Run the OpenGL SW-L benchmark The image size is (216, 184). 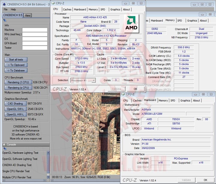tap(16, 109)
